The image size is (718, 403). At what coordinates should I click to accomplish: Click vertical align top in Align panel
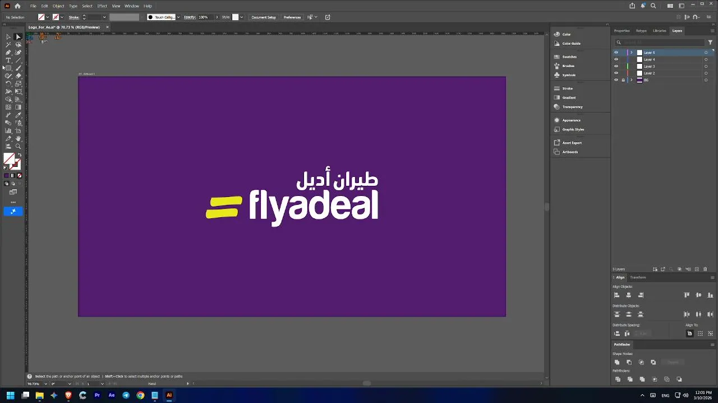[x=687, y=295]
